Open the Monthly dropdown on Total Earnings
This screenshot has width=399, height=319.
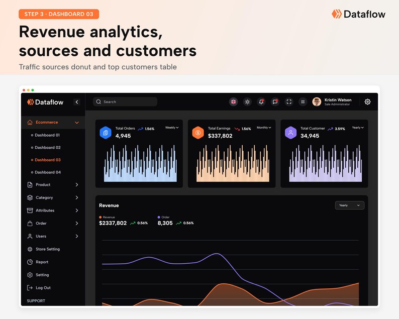[x=264, y=128]
